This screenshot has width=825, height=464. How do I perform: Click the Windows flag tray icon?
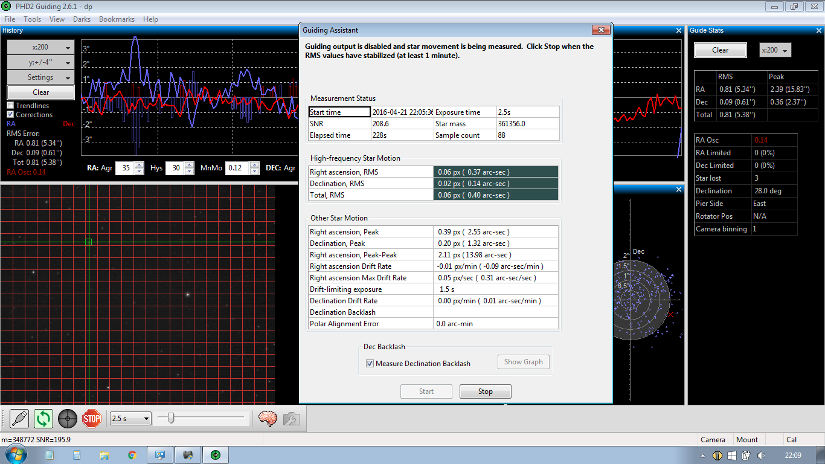point(732,456)
